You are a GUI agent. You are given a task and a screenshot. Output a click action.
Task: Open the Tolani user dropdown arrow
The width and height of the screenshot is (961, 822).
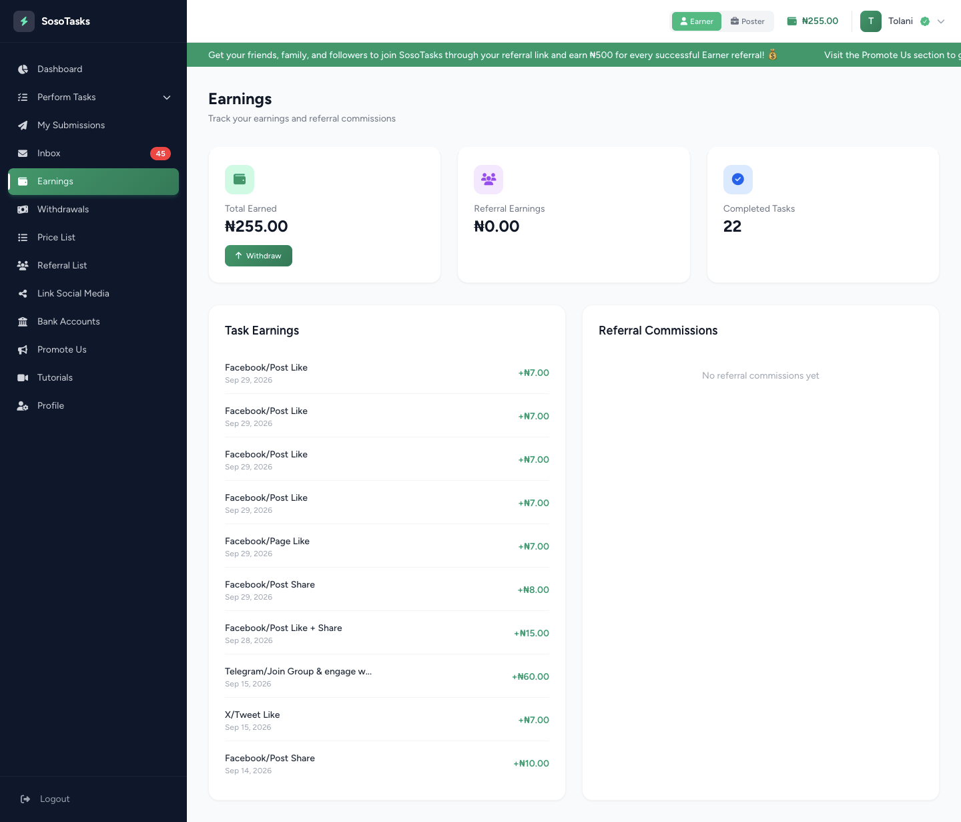tap(941, 21)
